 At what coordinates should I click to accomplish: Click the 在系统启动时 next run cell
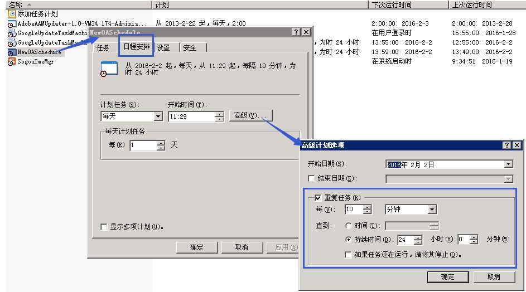pos(392,61)
